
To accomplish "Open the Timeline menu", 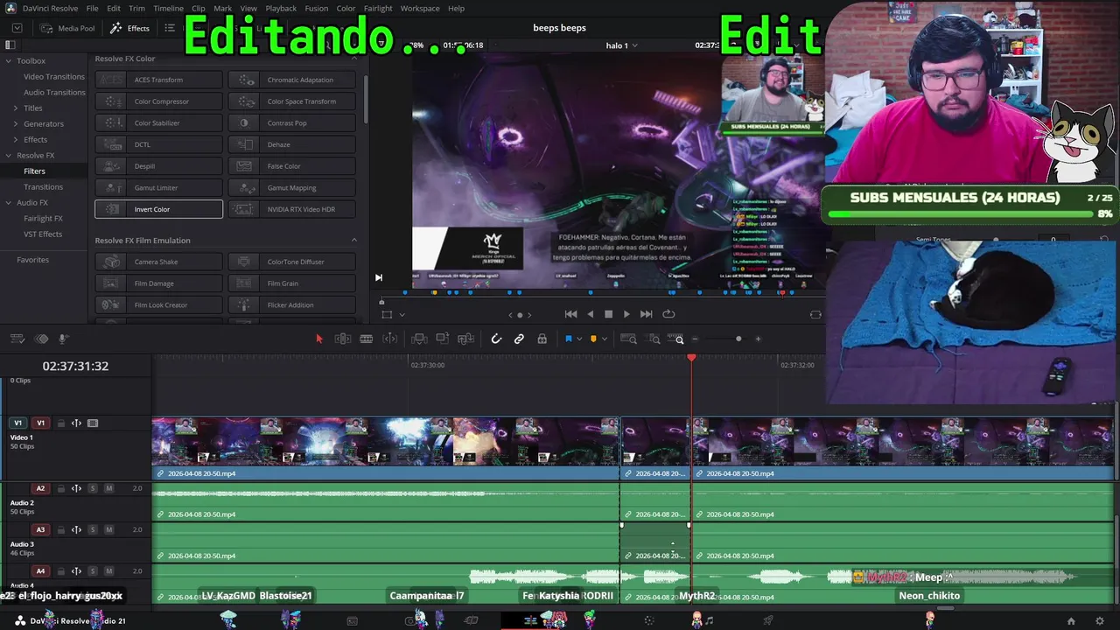I will pos(169,8).
